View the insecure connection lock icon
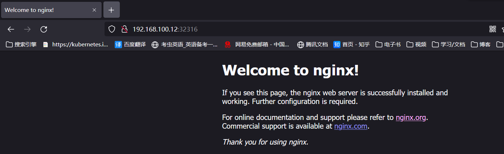504x154 pixels. coord(125,29)
